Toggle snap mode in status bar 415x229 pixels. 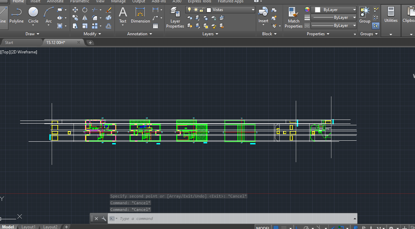[x=284, y=227]
